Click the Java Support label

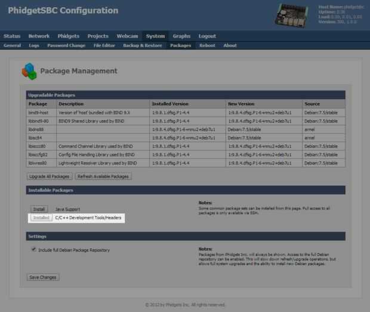pyautogui.click(x=67, y=209)
